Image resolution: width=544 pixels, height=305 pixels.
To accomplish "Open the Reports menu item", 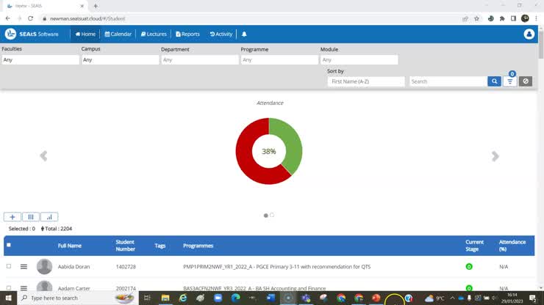I will point(187,34).
